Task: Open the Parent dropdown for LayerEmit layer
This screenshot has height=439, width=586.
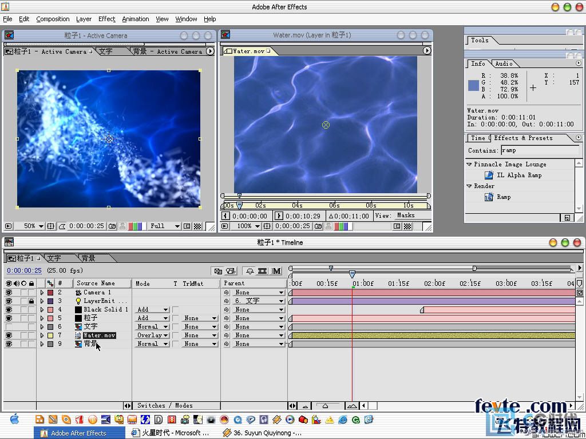Action: click(x=259, y=301)
